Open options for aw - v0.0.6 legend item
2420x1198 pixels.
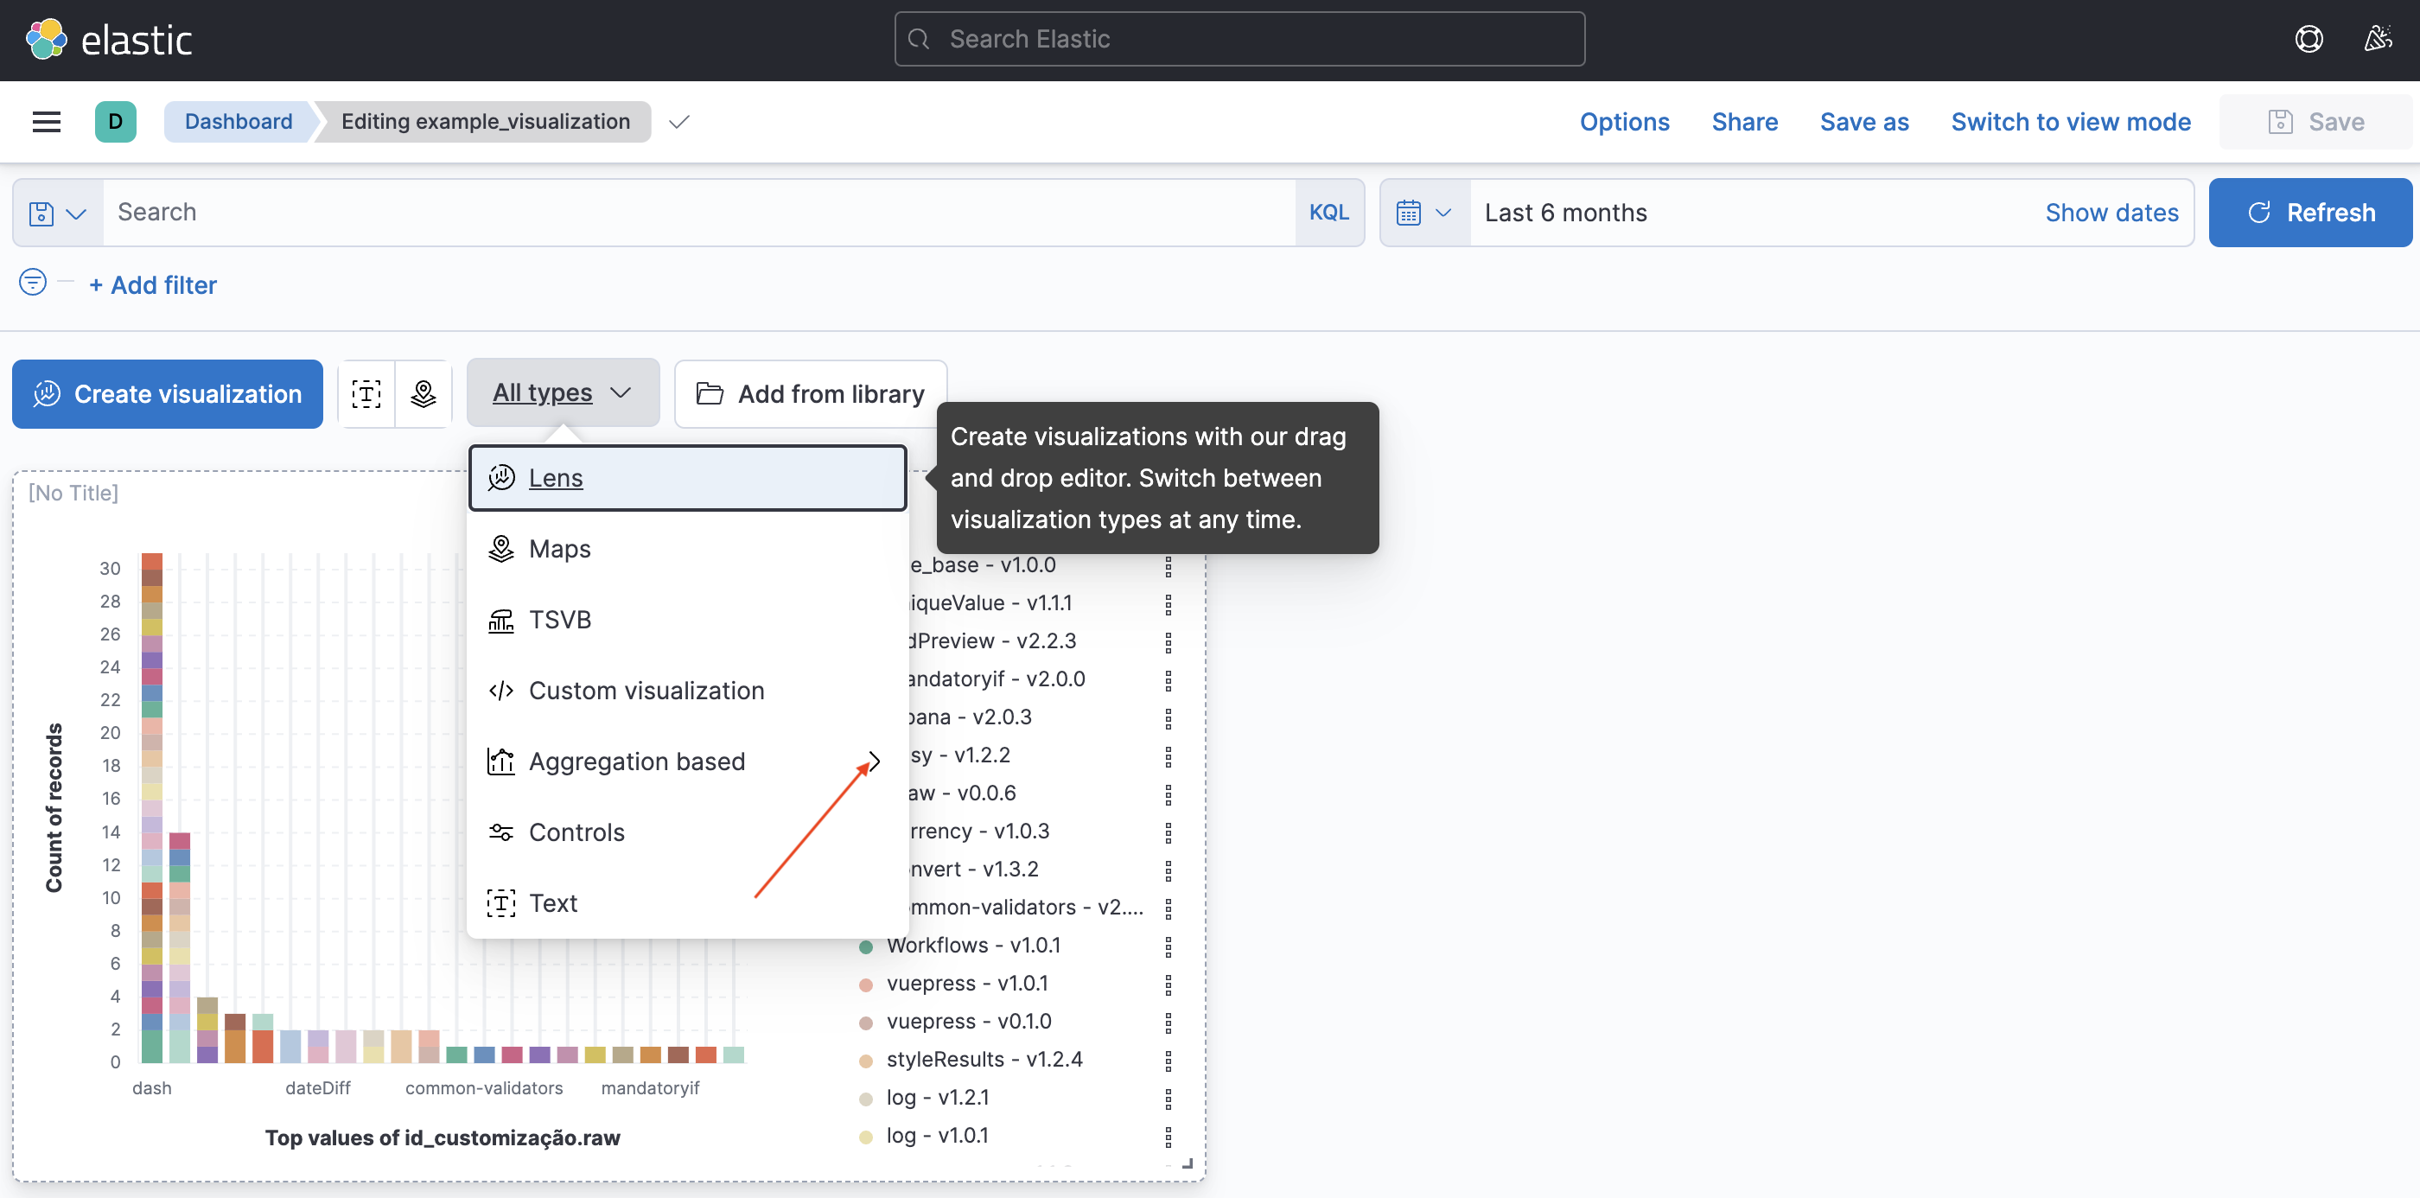tap(1169, 794)
